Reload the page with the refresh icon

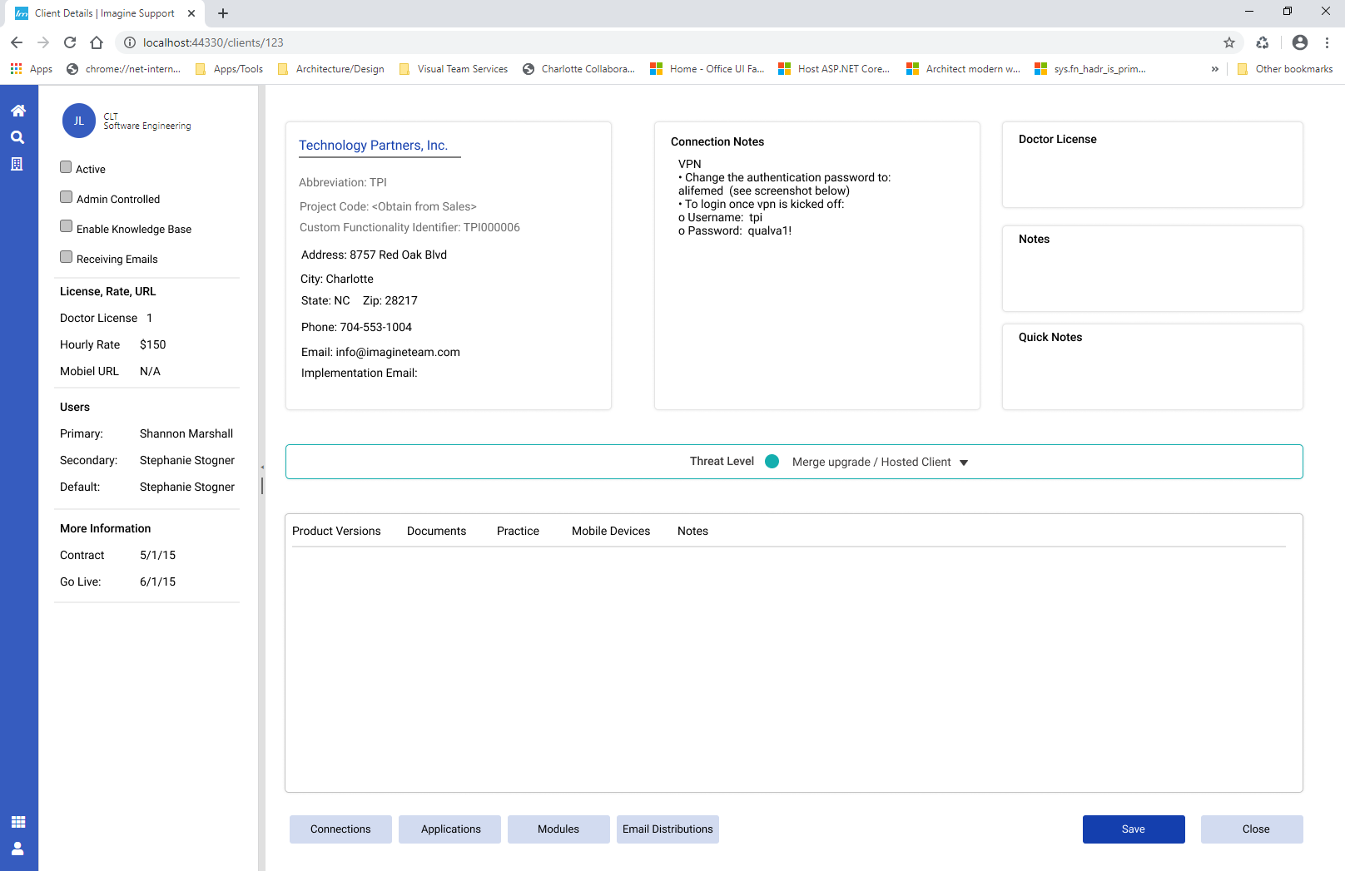pyautogui.click(x=70, y=42)
